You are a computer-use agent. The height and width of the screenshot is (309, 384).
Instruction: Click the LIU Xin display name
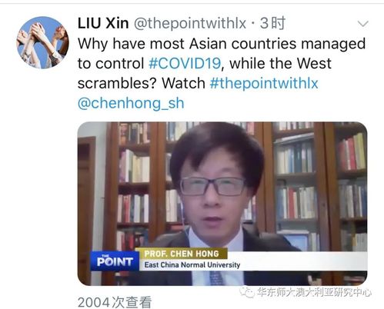click(103, 23)
